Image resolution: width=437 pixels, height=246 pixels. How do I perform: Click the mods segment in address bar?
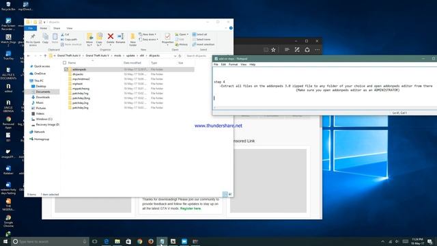(117, 56)
